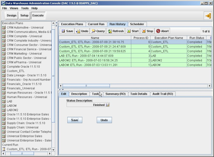The image size is (214, 157).
Task: Open the Audit Trail (RO) subtab
Action: pyautogui.click(x=163, y=94)
